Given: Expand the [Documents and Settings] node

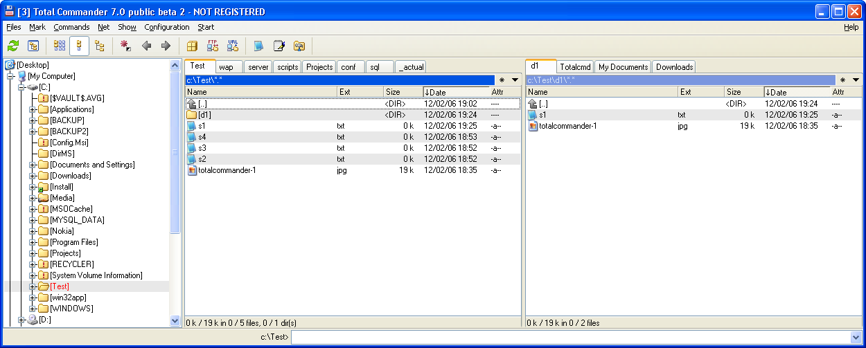Looking at the screenshot, I should click(33, 165).
